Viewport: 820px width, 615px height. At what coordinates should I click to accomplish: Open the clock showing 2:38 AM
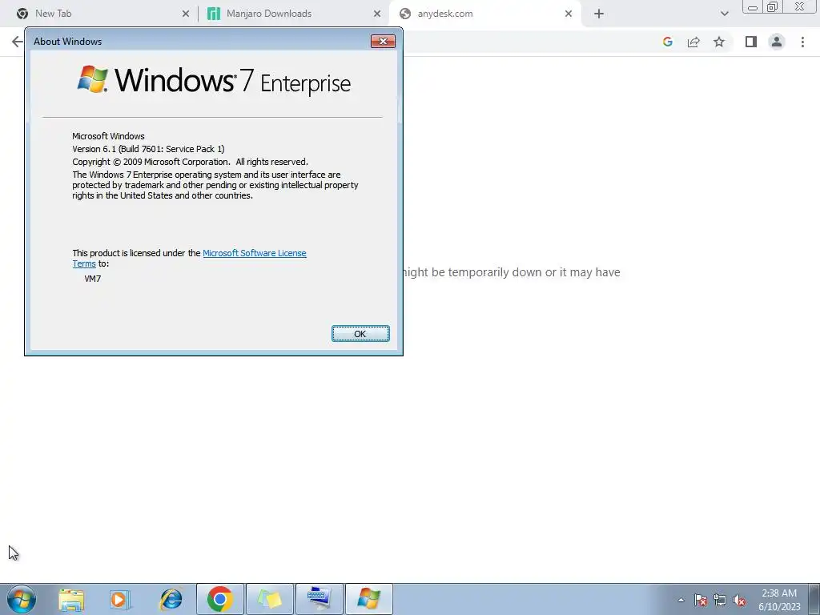pyautogui.click(x=779, y=600)
